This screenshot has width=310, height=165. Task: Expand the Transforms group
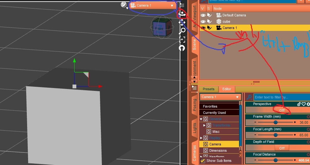204,126
